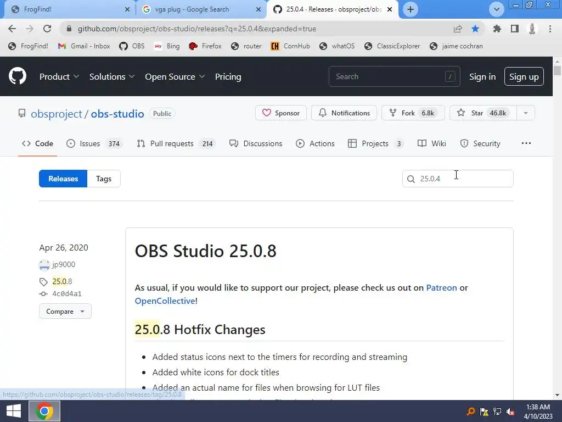Open tab search chevron button
562x422 pixels.
click(496, 9)
